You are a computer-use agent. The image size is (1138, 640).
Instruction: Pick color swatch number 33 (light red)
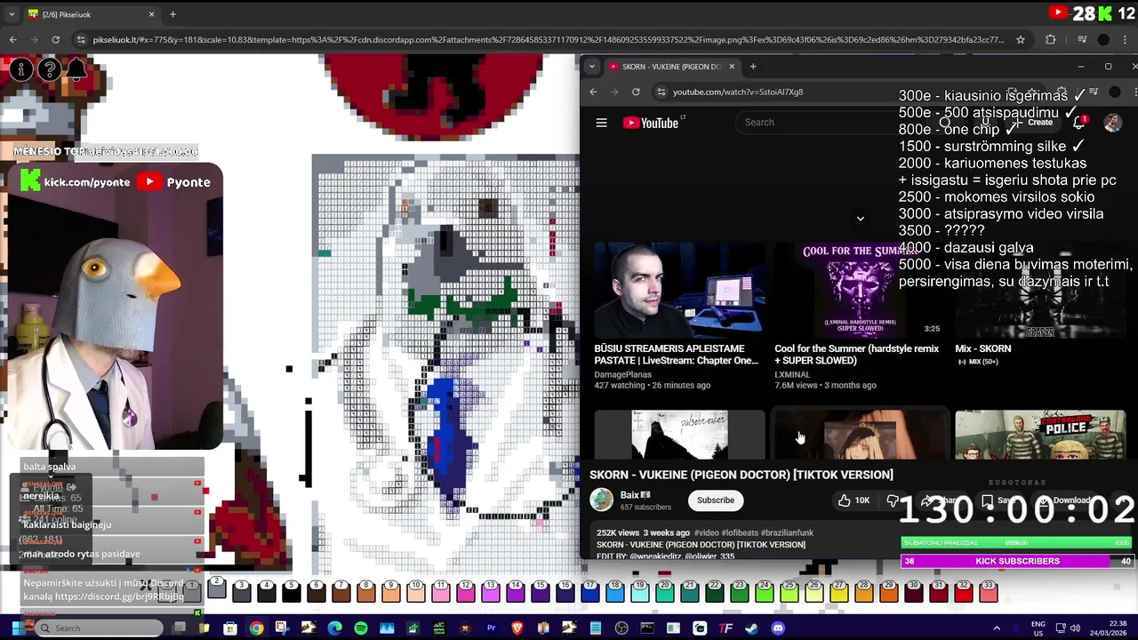click(x=988, y=590)
